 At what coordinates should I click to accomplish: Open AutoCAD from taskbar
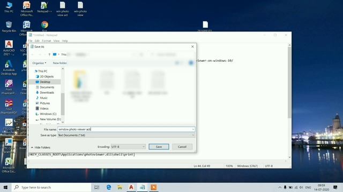point(131,187)
